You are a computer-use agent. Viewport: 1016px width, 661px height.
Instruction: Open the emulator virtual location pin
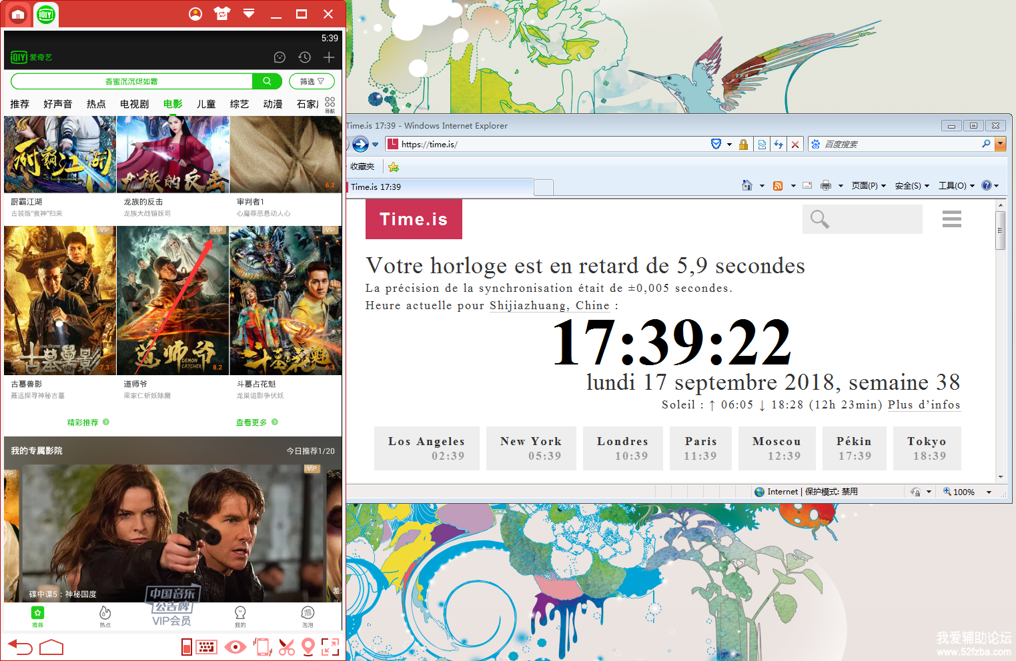pos(308,647)
